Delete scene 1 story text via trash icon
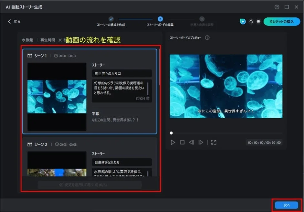This screenshot has width=304, height=212. [148, 99]
